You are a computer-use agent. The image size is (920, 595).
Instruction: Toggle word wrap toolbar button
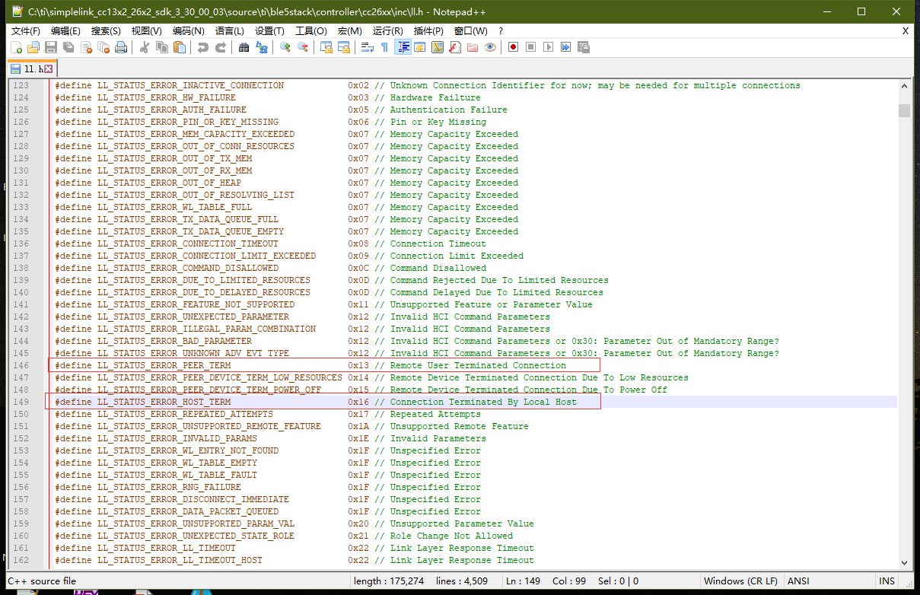(x=367, y=47)
